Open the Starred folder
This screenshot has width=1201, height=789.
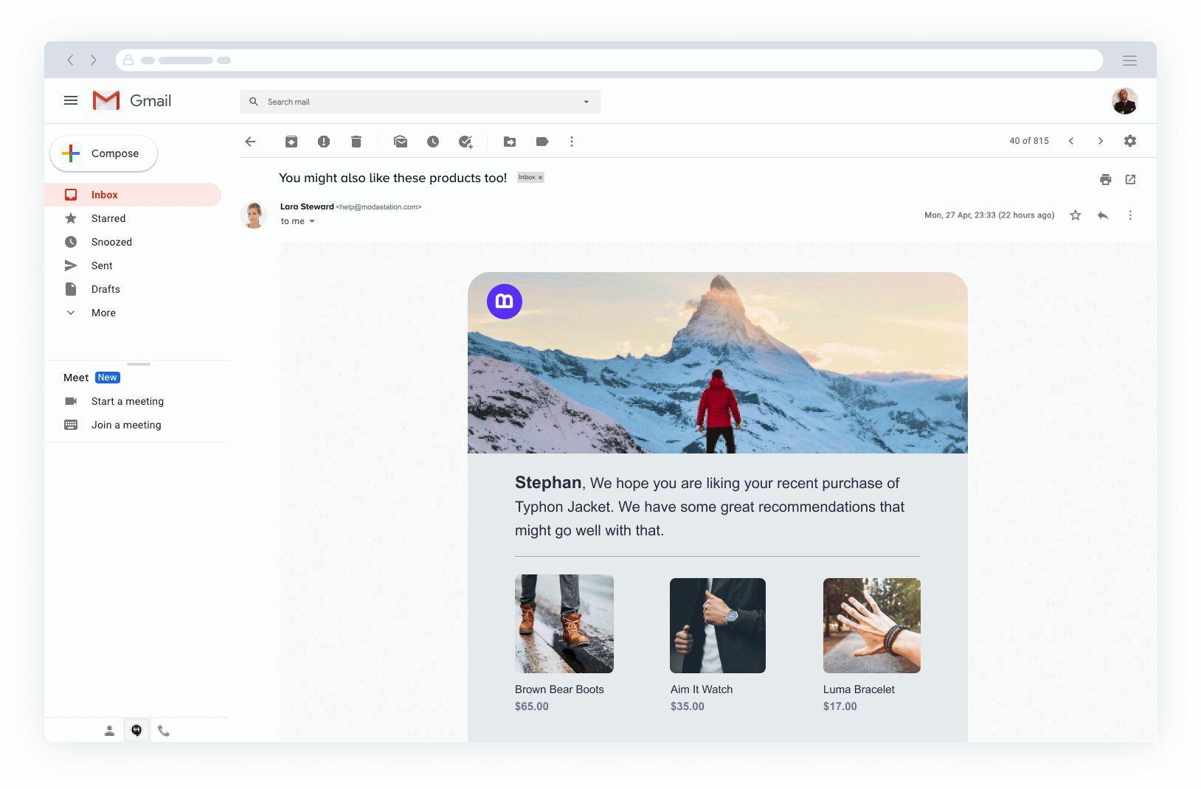pos(108,218)
